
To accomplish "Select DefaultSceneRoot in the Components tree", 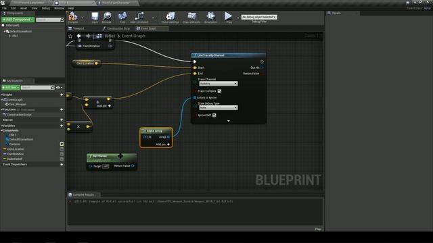I will pyautogui.click(x=21, y=32).
